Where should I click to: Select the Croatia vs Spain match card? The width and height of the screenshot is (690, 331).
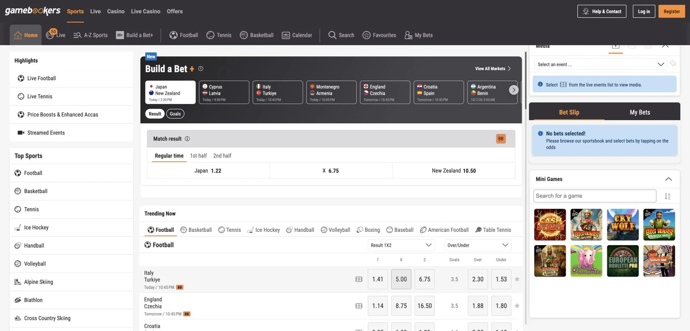(x=439, y=92)
